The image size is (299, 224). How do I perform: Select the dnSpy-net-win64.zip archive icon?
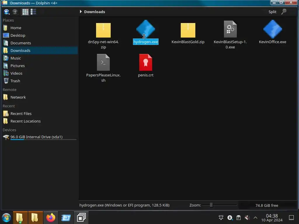[x=103, y=30]
